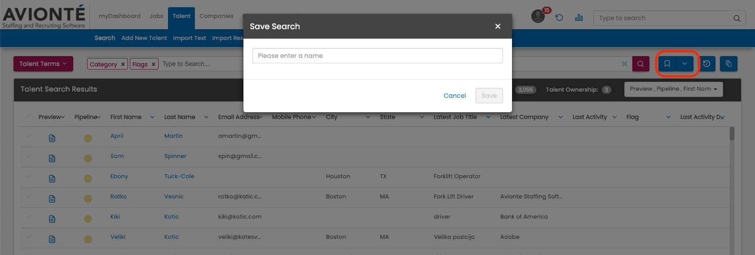Toggle the select-all checkbox in header row
Screen dimensions: 755x255
[29, 116]
